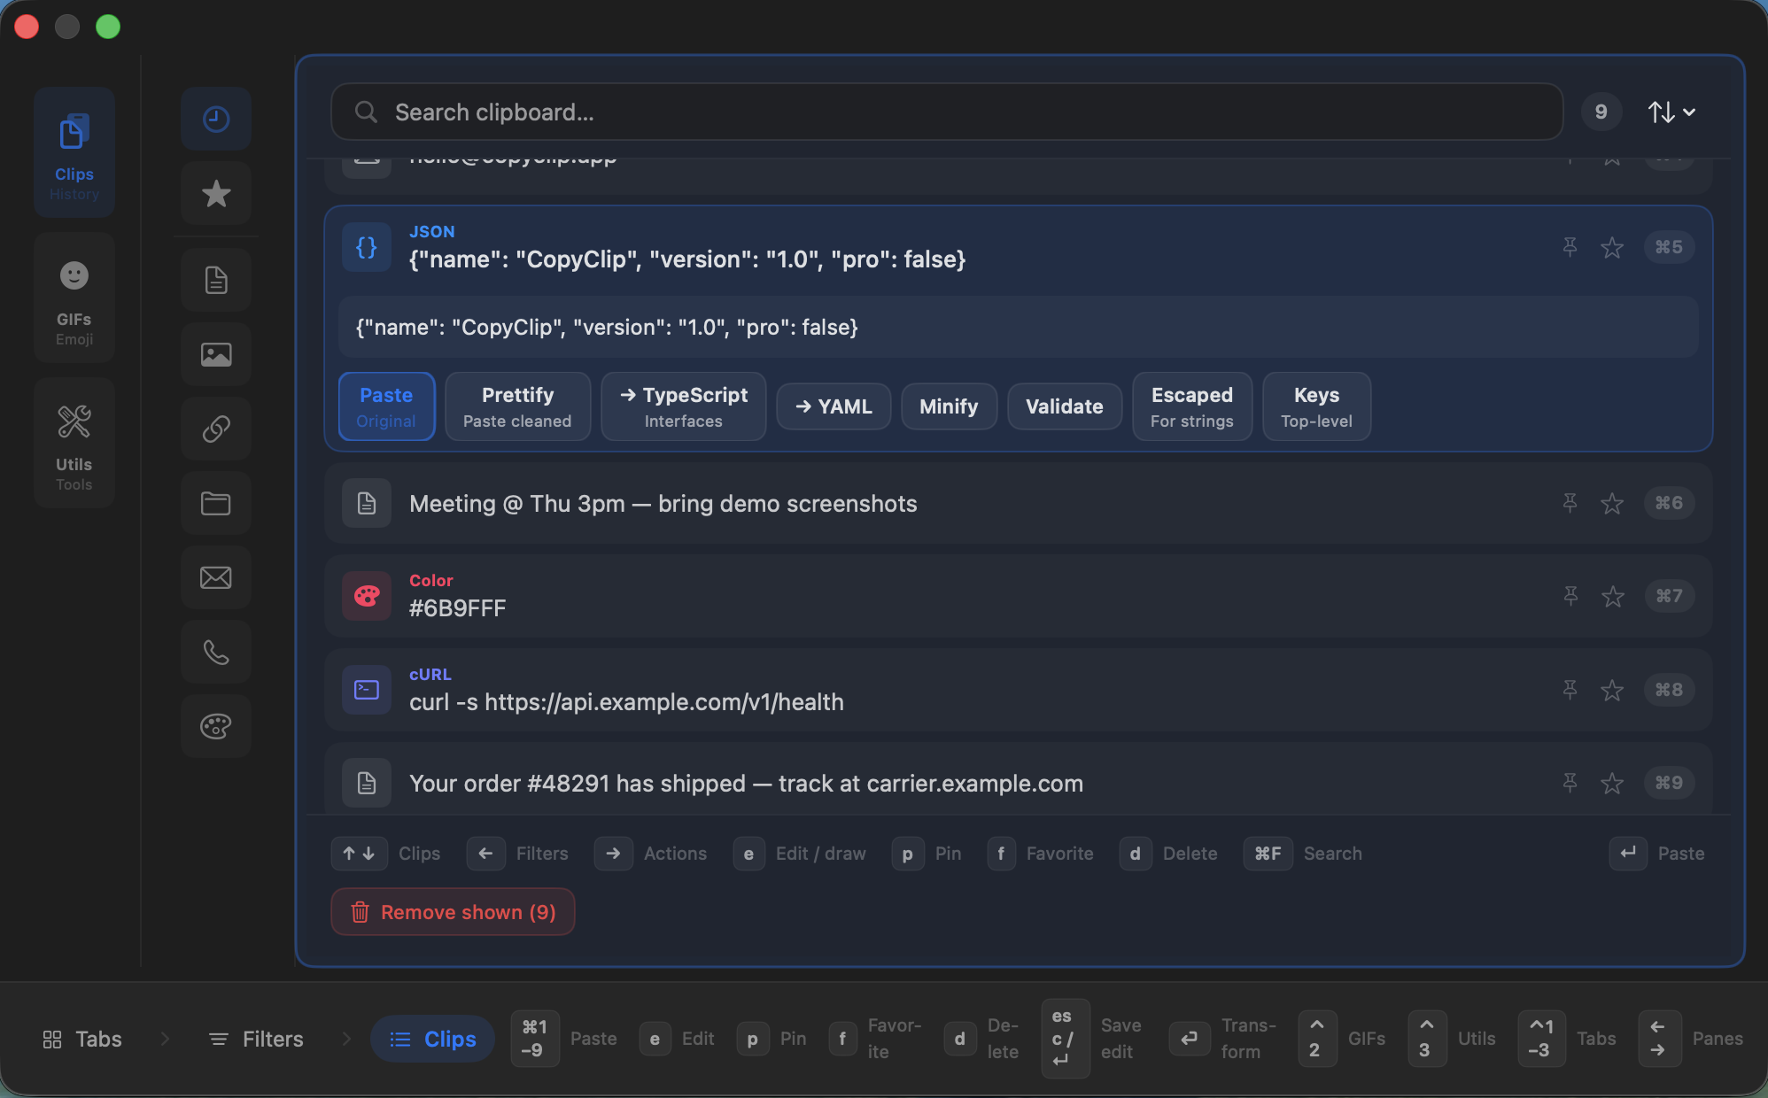Filter clips by colors palette

coord(216,726)
